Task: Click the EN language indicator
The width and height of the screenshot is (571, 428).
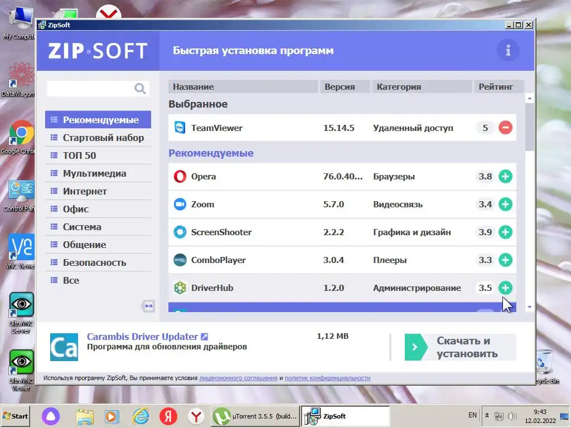Action: tap(472, 415)
